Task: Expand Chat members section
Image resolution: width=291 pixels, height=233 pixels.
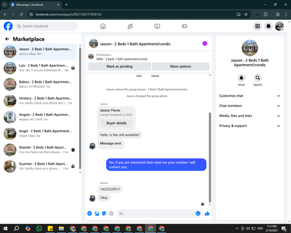Action: [250, 106]
